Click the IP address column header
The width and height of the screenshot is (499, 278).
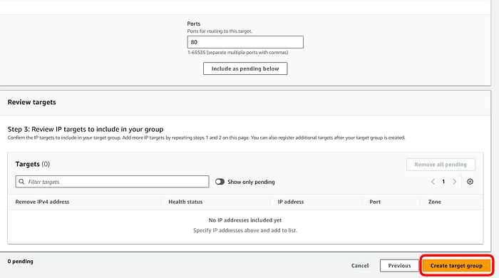[291, 202]
